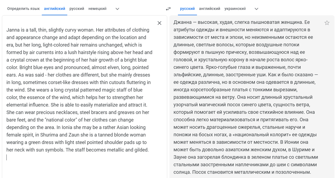Image resolution: width=335 pixels, height=178 pixels.
Task: Select русский as target language
Action: tap(187, 9)
